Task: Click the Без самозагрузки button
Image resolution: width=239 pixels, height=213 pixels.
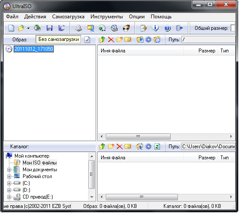Action: click(x=58, y=39)
